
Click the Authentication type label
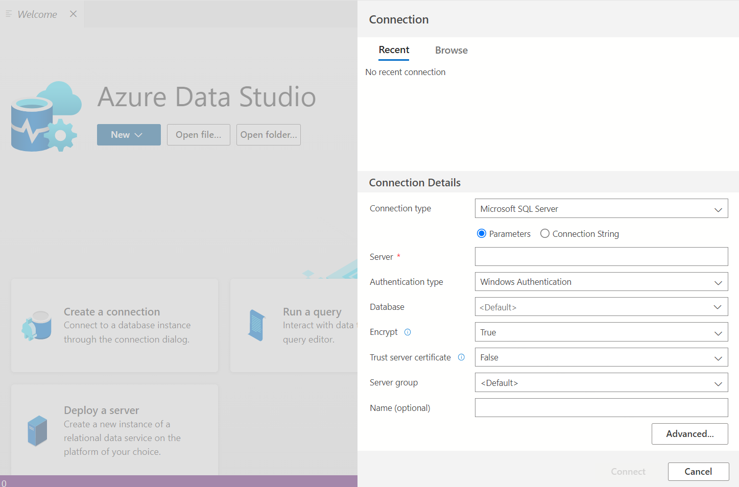(x=407, y=282)
